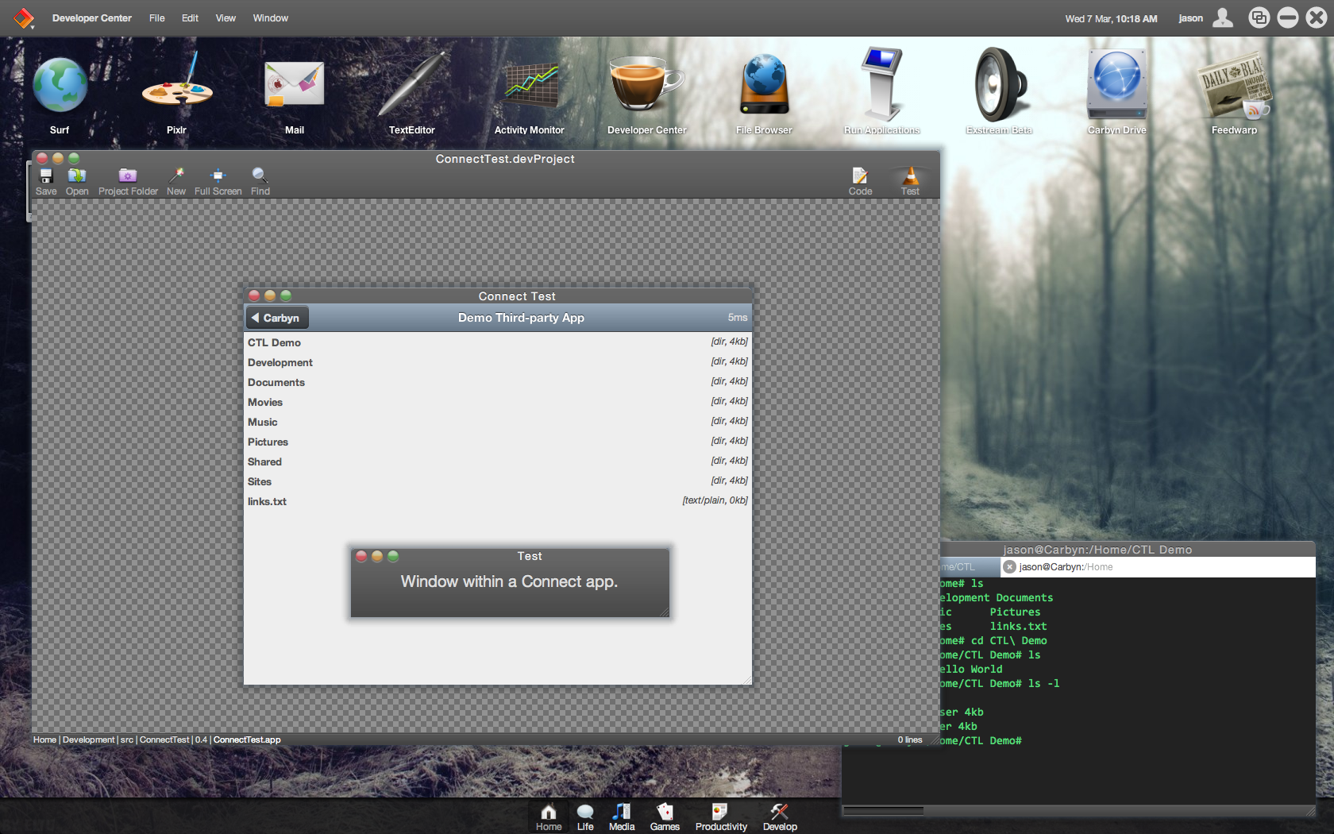Open the File Browser icon
Viewport: 1334px width, 834px height.
[764, 85]
